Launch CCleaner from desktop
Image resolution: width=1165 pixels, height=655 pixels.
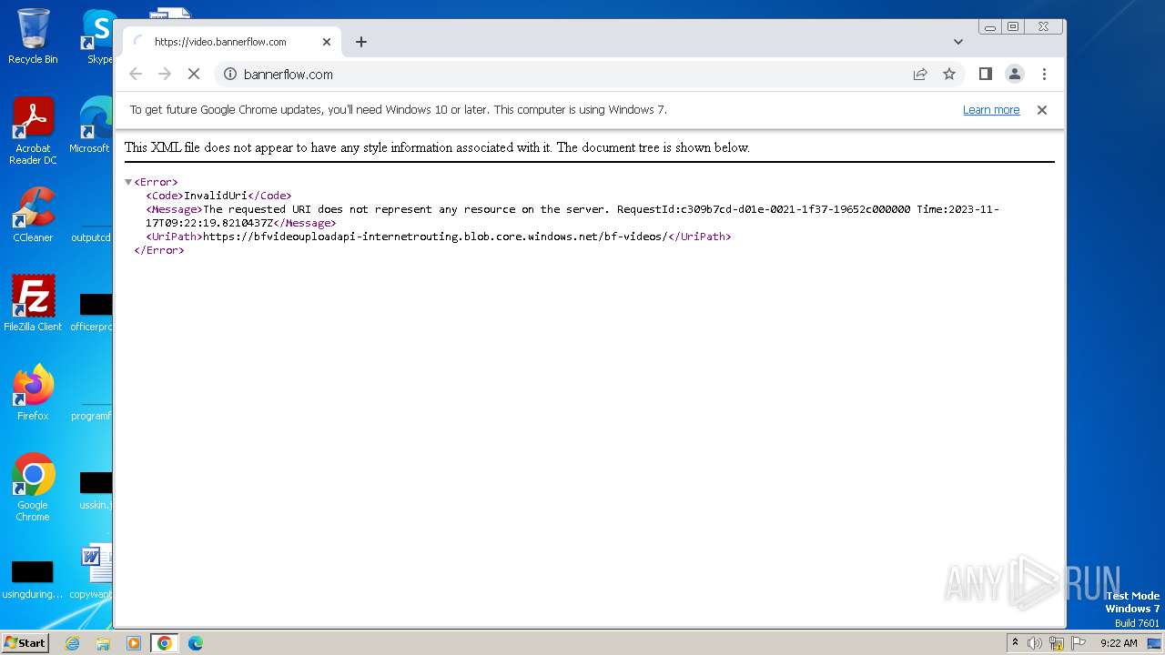pyautogui.click(x=33, y=215)
